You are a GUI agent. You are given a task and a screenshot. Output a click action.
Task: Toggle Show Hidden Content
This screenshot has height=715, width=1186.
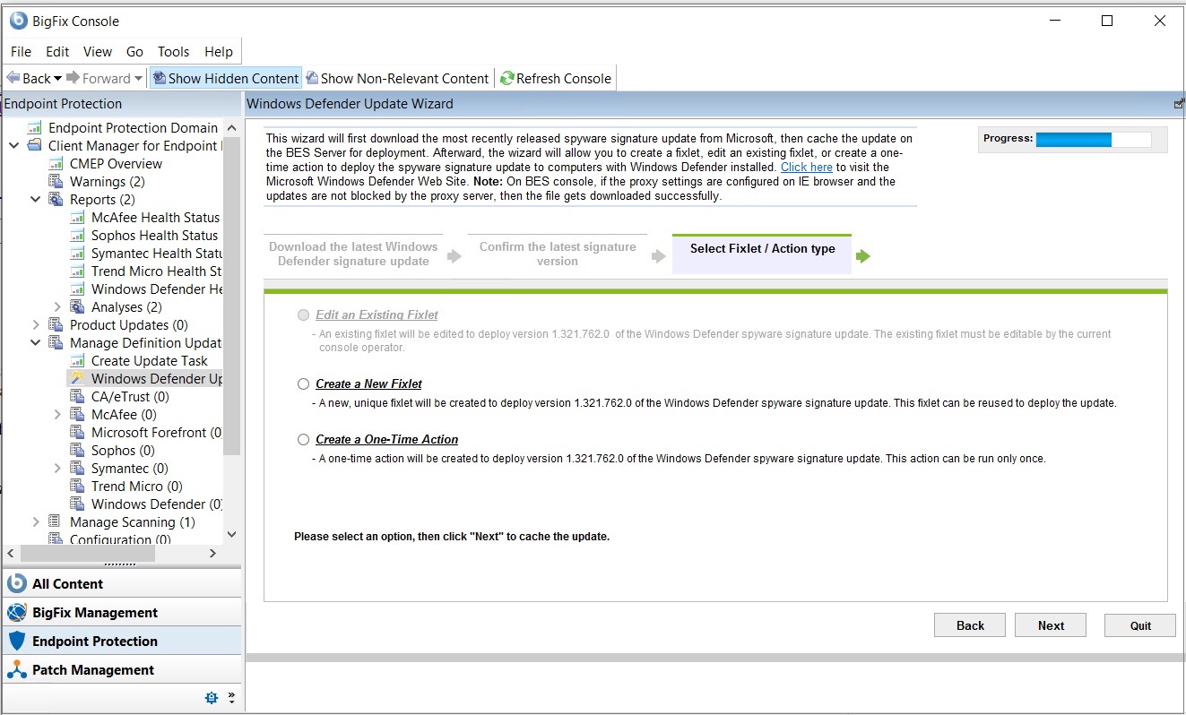click(225, 78)
